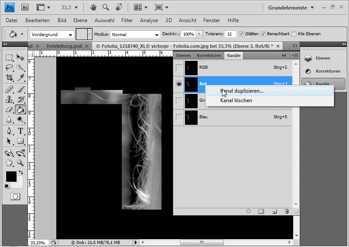Select the Zoom tool in toolbox
The height and width of the screenshot is (247, 349).
[20, 163]
